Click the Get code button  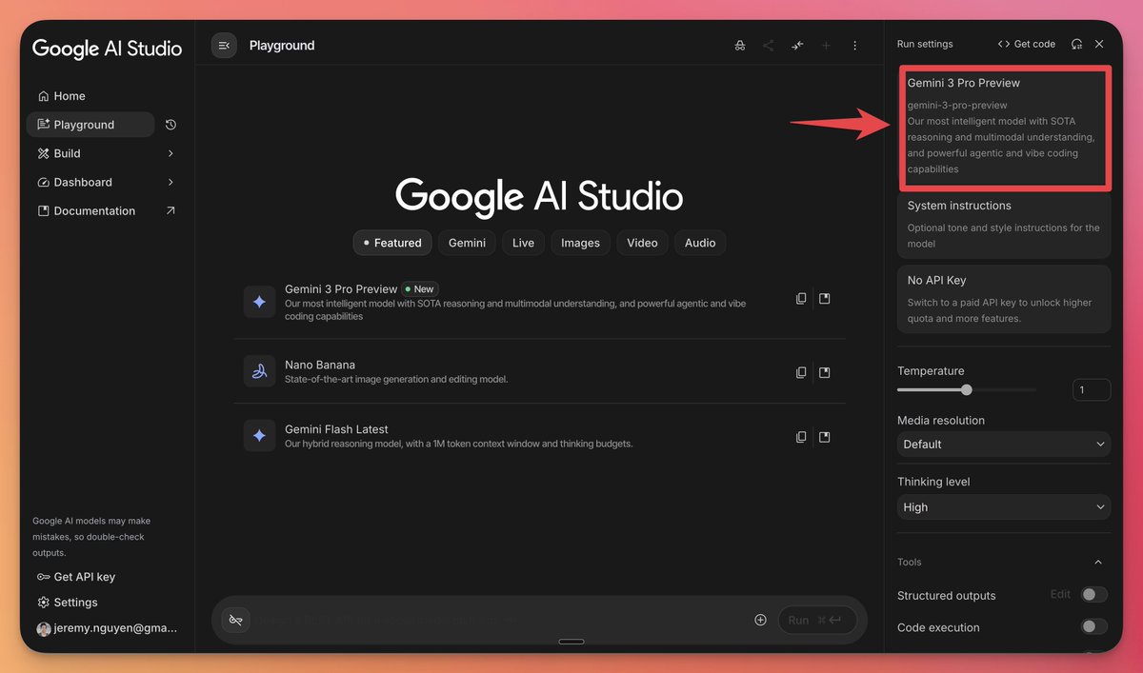[x=1027, y=44]
